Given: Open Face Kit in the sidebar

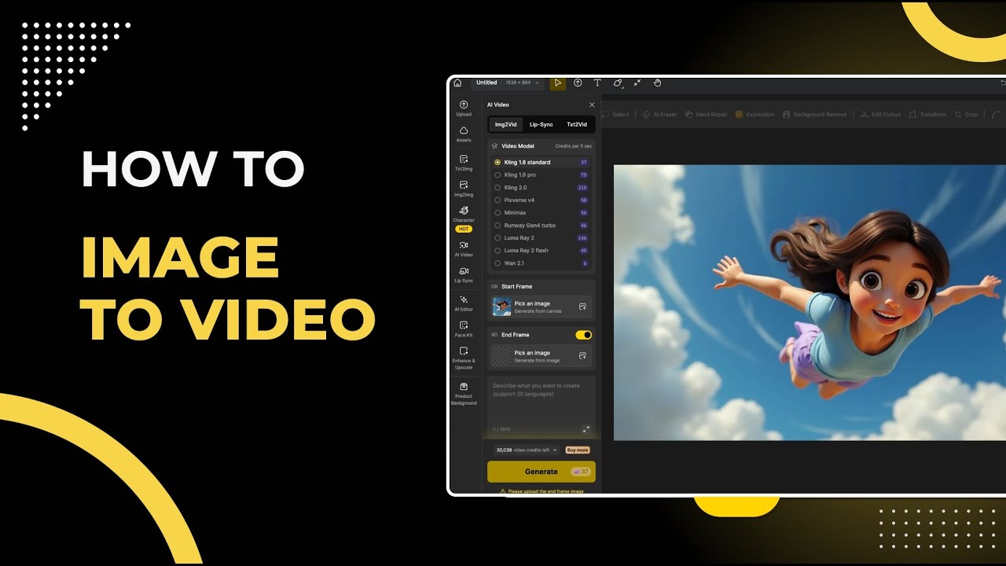Looking at the screenshot, I should pos(464,329).
